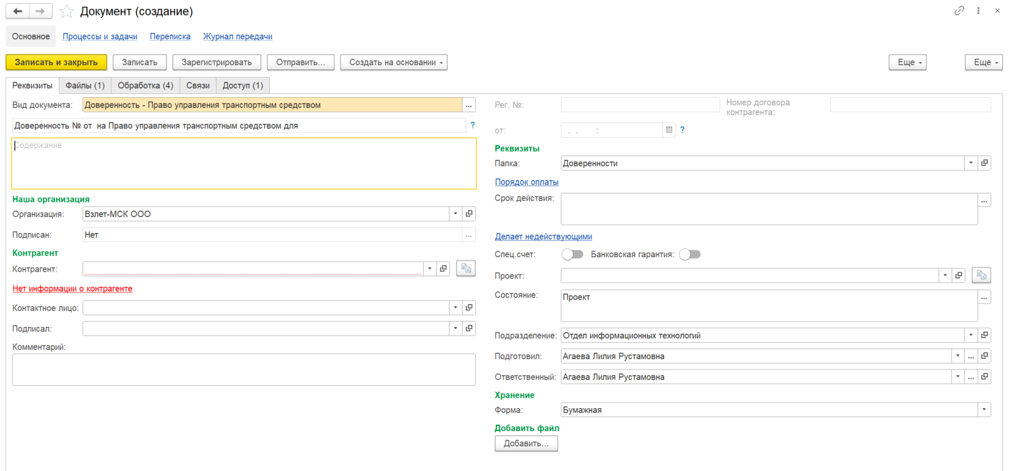The height and width of the screenshot is (471, 1010).
Task: Open Журнал передачи link
Action: 238,37
